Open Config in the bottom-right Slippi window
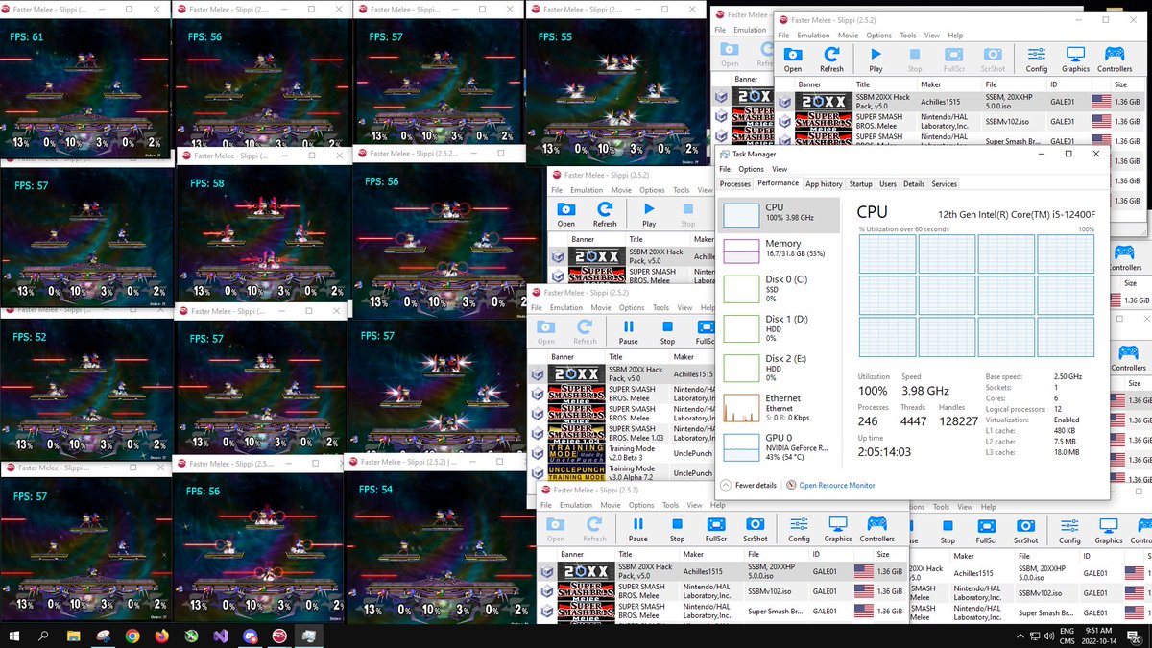This screenshot has width=1152, height=648. [x=1069, y=531]
